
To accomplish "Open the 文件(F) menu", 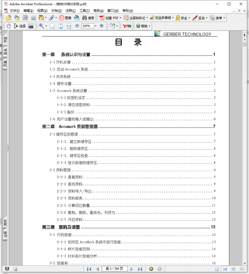I will 15,11.
